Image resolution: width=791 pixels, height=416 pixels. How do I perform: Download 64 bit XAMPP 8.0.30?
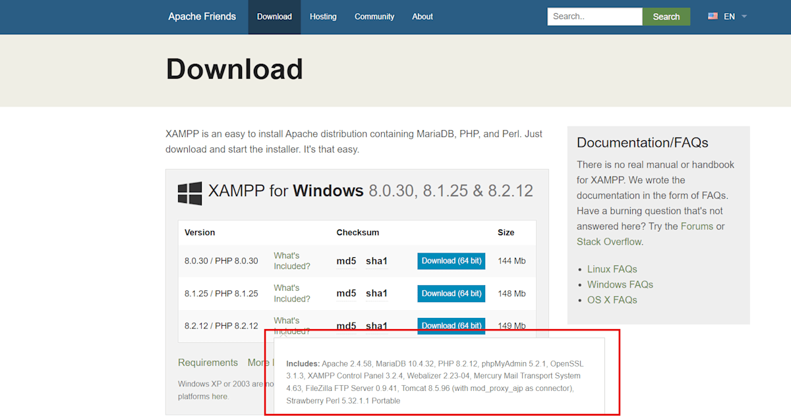click(451, 261)
